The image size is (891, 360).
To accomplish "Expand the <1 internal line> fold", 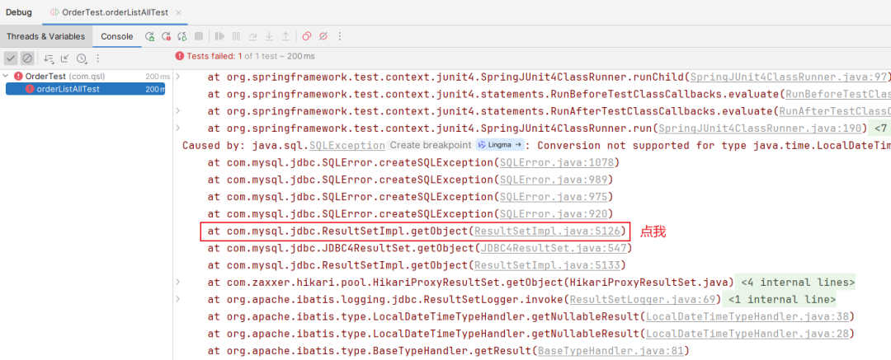I will pos(781,299).
